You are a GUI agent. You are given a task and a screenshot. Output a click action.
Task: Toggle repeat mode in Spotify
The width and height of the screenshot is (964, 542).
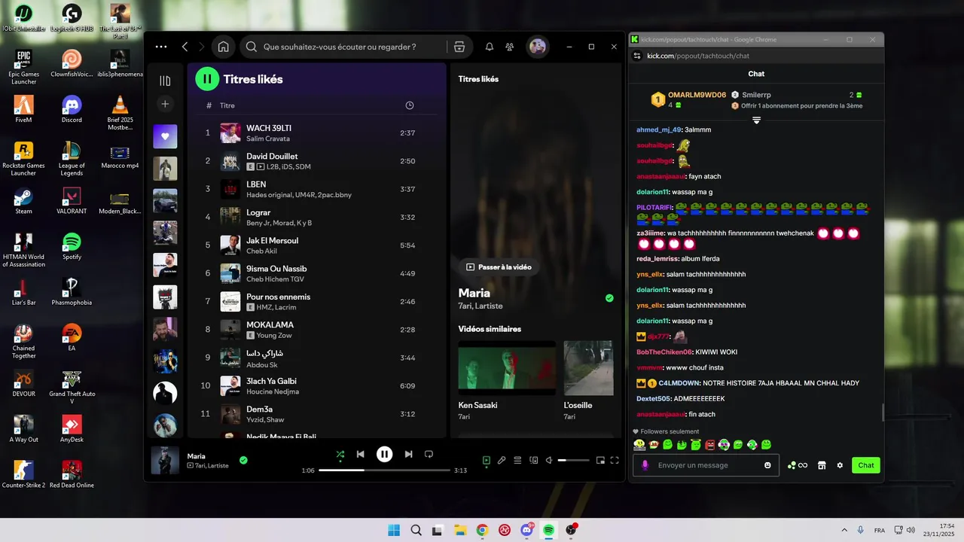coord(429,454)
